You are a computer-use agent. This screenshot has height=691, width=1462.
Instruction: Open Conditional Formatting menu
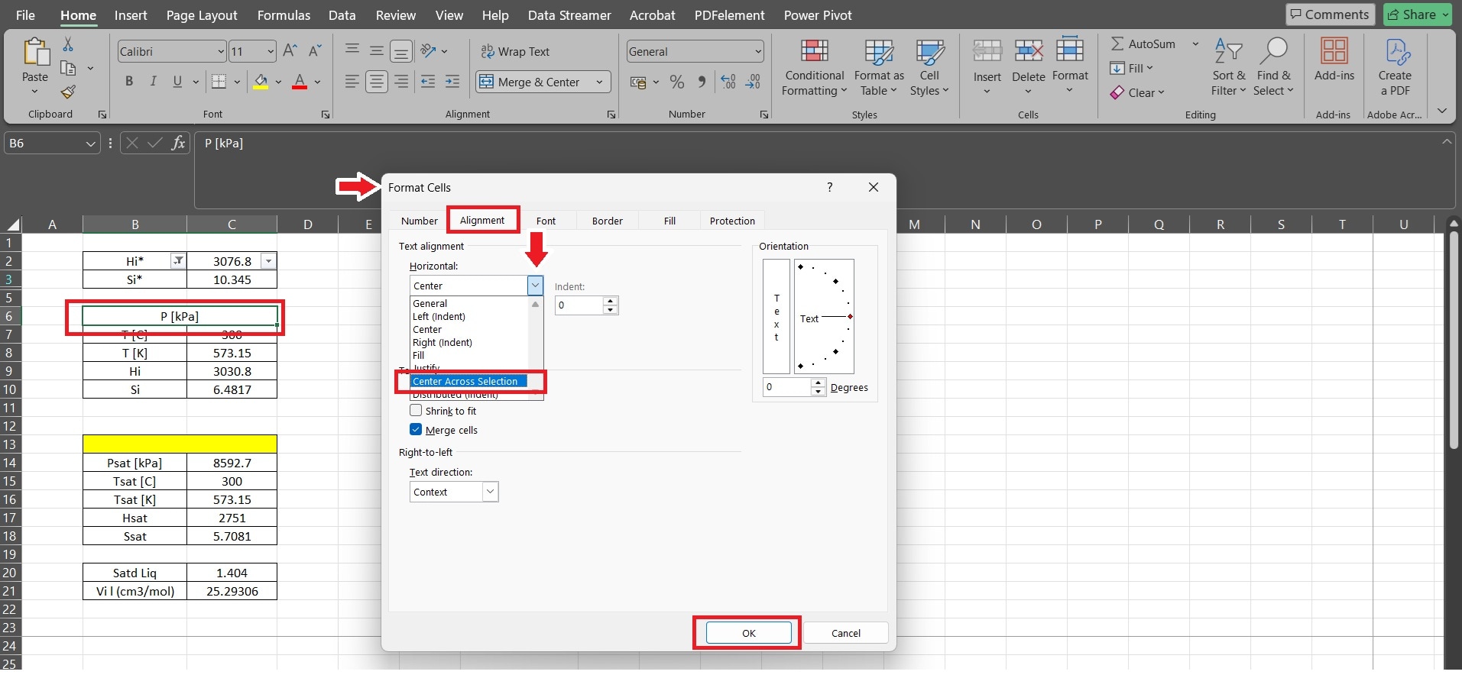point(814,67)
